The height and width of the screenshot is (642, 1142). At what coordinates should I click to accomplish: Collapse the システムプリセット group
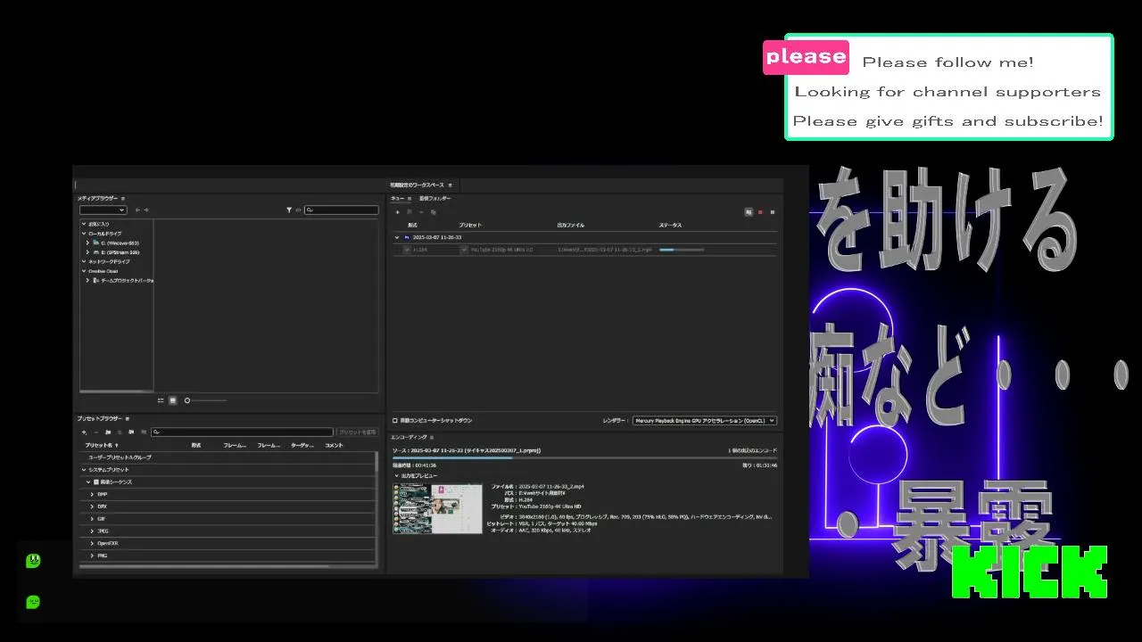coord(84,470)
